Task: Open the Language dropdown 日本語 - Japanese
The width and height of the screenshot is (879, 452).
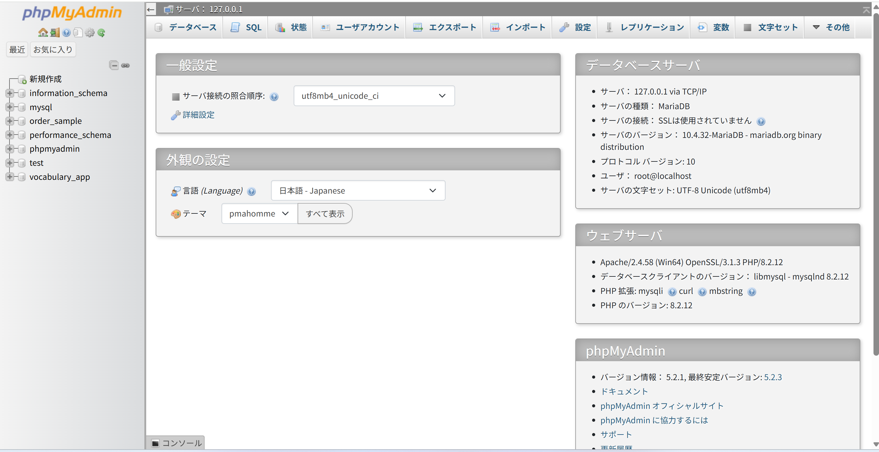Action: pyautogui.click(x=358, y=191)
